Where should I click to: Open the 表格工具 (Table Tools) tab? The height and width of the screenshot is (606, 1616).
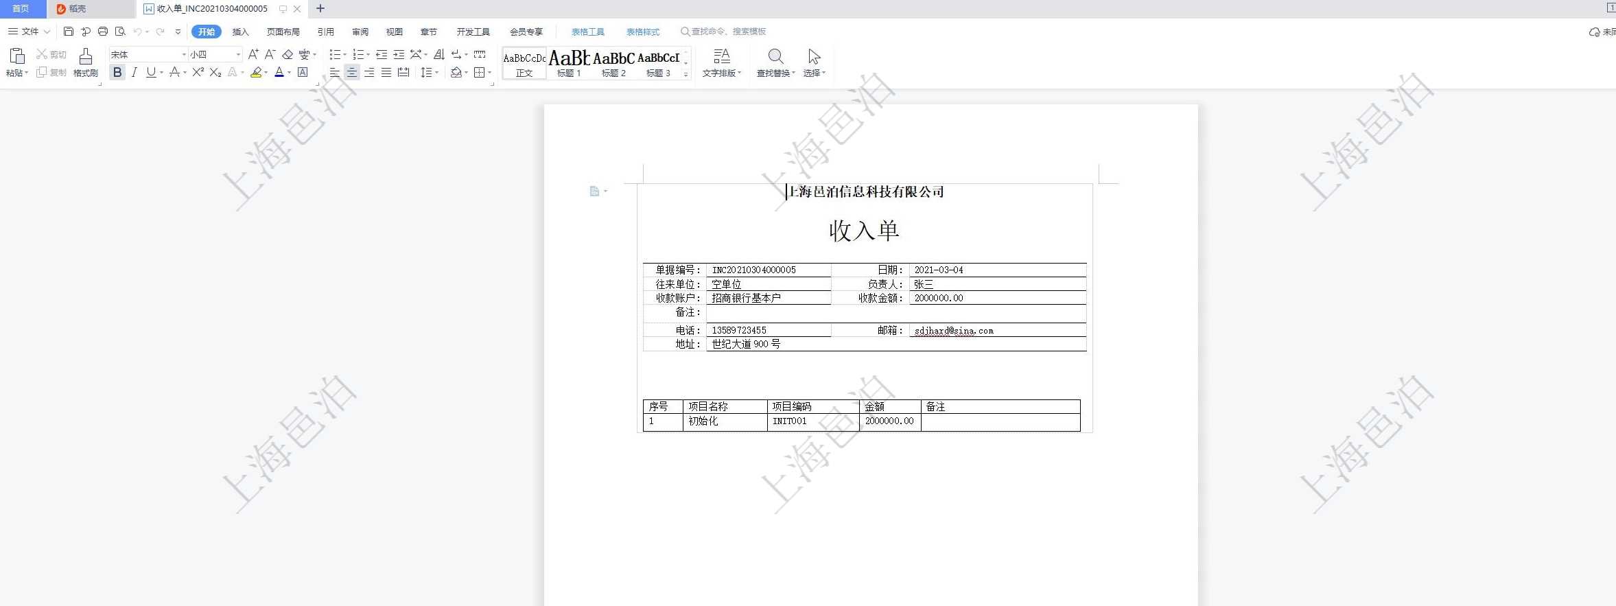point(587,32)
